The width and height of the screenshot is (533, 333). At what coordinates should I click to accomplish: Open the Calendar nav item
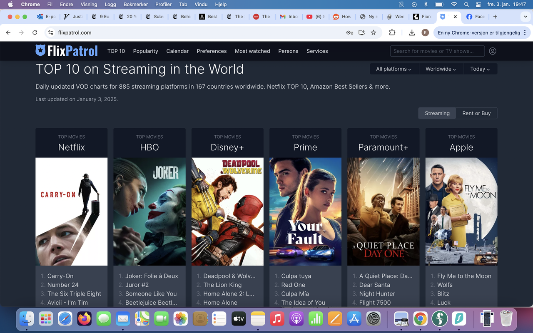(177, 51)
